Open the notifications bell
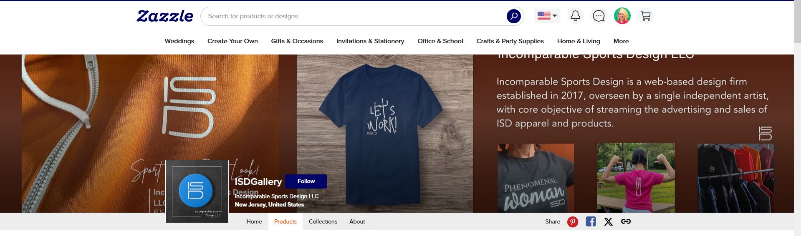 coord(575,16)
